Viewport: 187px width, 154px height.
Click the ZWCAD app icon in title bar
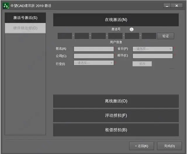6,6
